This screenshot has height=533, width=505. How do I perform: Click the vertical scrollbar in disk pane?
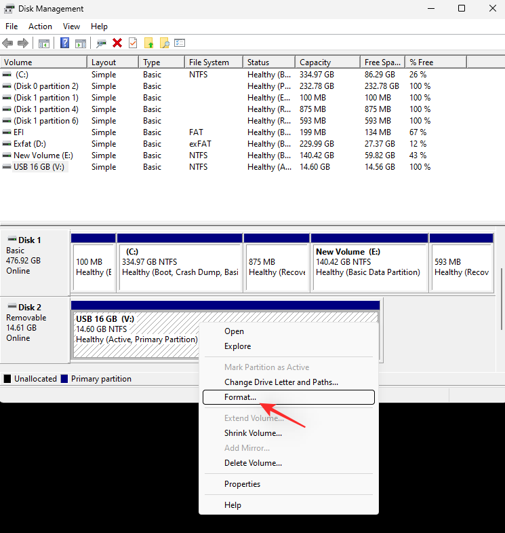tap(501, 299)
